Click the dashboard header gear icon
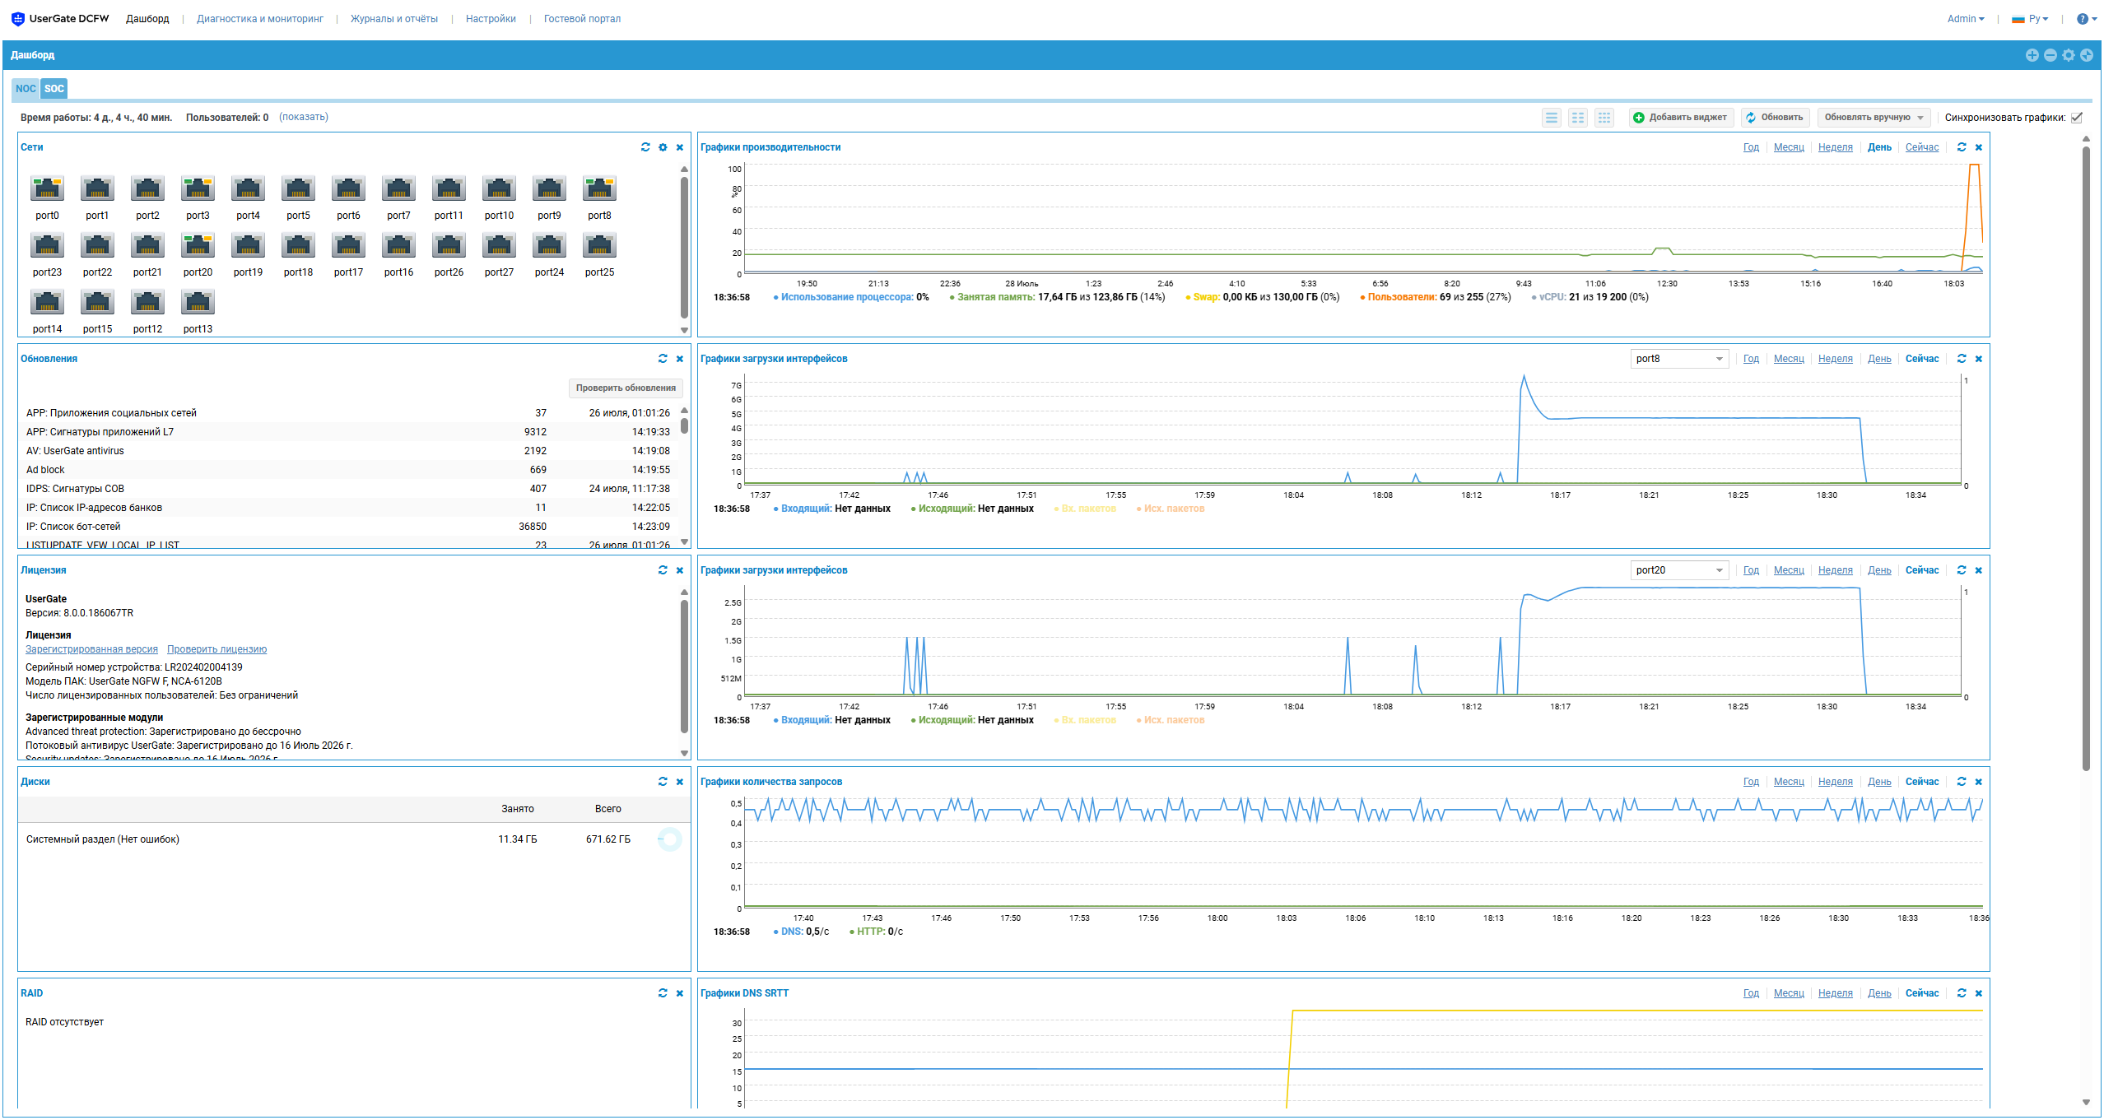This screenshot has width=2104, height=1120. pos(2068,55)
